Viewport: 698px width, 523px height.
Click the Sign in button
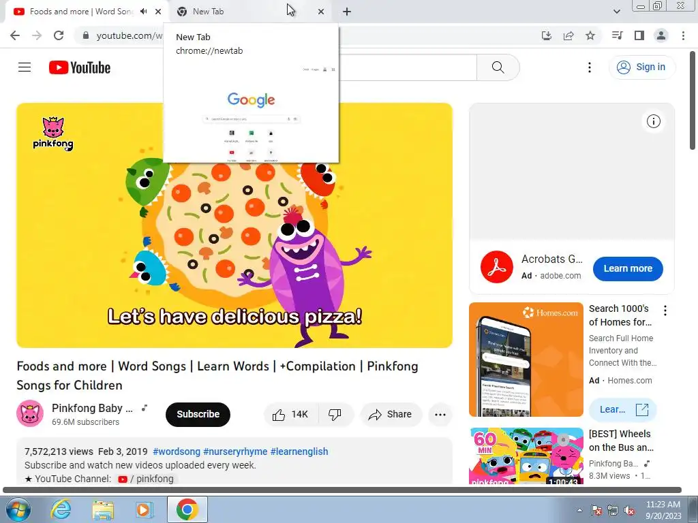tap(641, 67)
